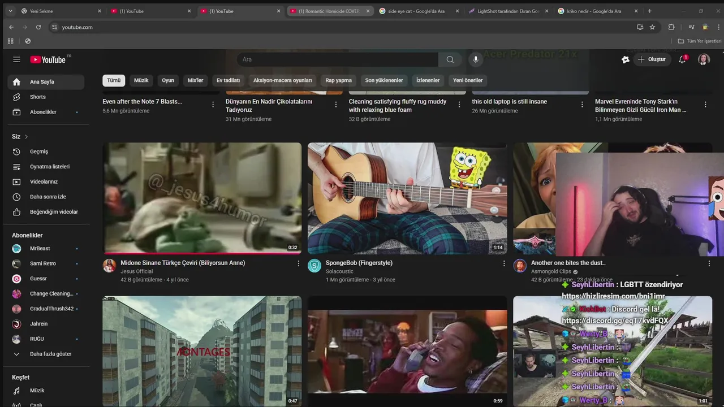Select the Rap yapma chip
This screenshot has width=724, height=407.
(x=338, y=80)
